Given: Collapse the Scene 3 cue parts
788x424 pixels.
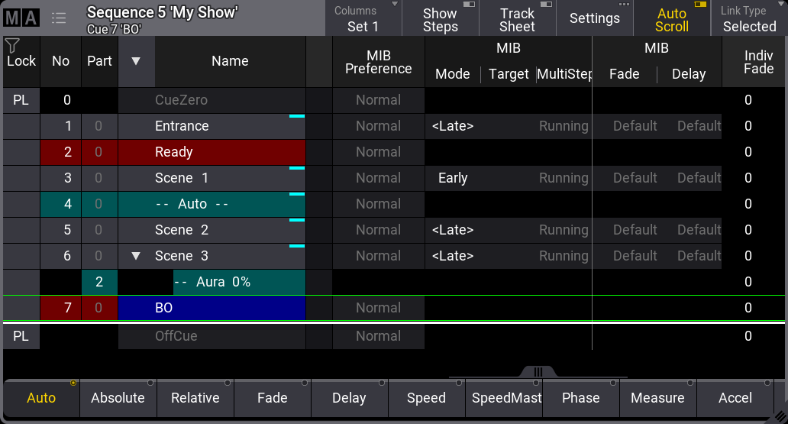Looking at the screenshot, I should (x=136, y=256).
